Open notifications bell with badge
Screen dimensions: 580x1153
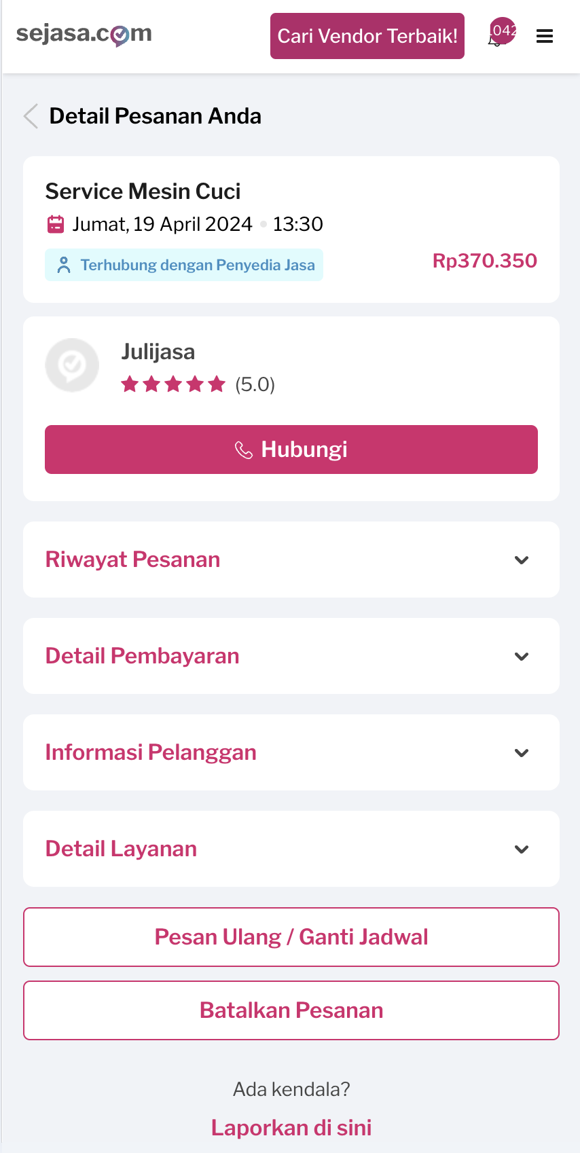tap(499, 35)
